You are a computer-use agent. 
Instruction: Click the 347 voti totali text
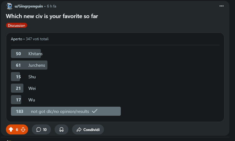[x=37, y=39]
